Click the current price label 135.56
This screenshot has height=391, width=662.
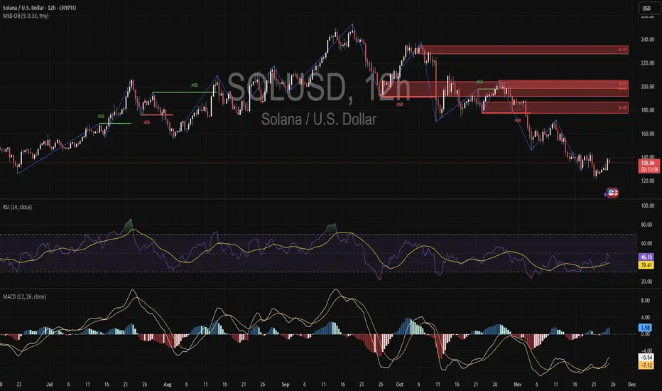tap(648, 163)
